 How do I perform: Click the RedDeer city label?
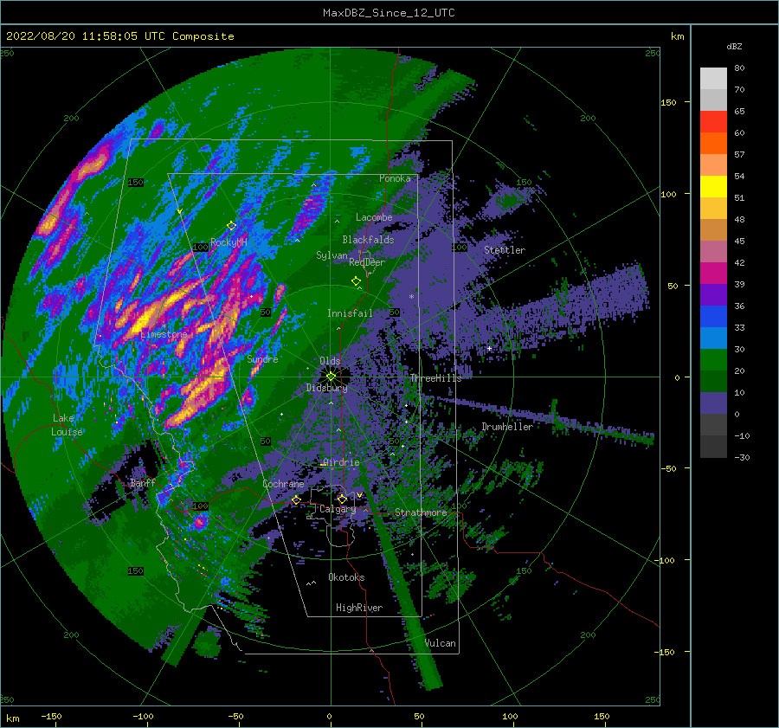[x=367, y=262]
